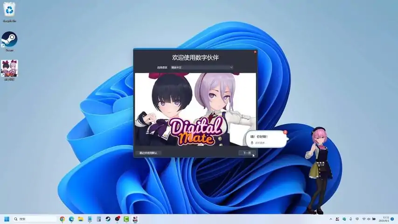Click the 下一步 (Next) button

click(x=247, y=153)
